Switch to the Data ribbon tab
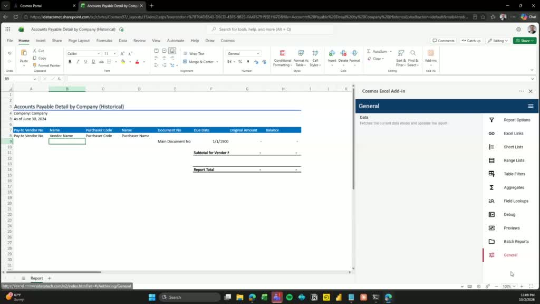 pyautogui.click(x=122, y=41)
